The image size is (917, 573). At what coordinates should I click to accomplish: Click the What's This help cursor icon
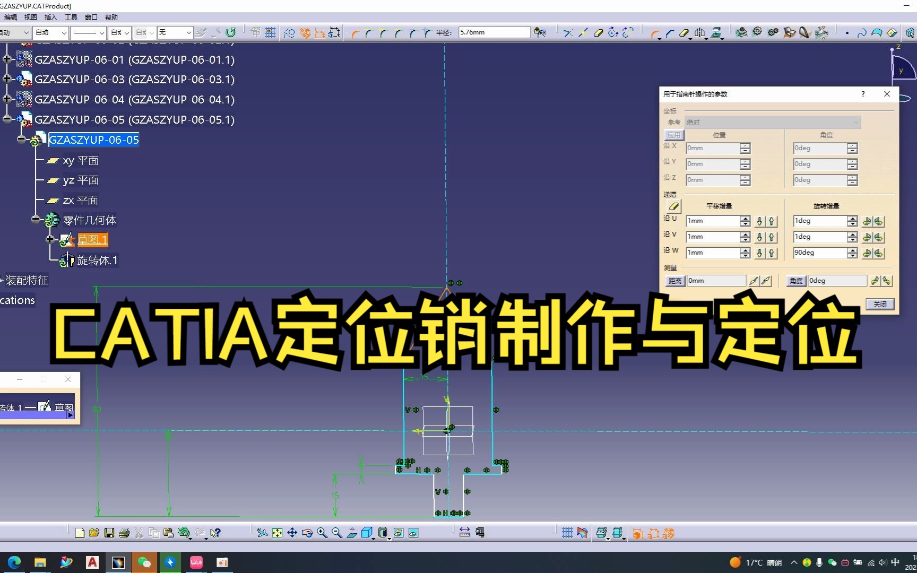215,533
